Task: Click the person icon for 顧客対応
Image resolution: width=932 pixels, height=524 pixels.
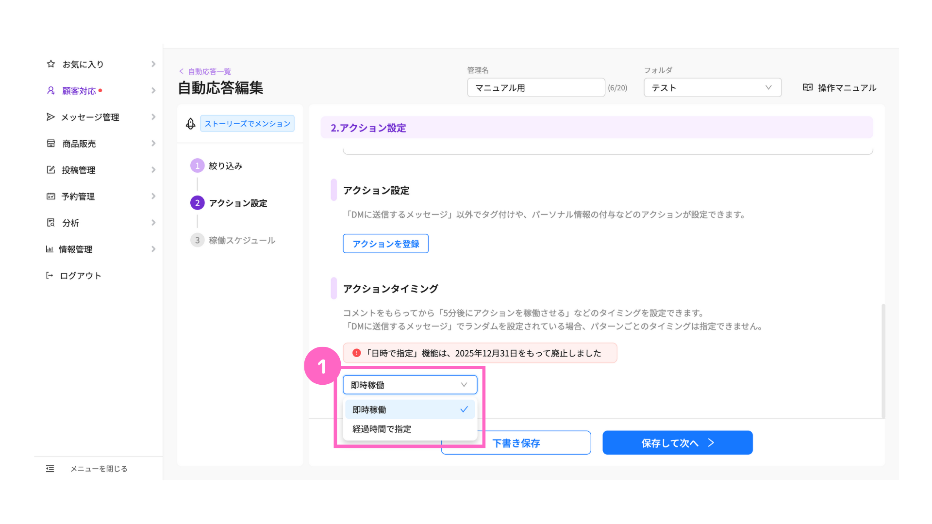Action: (51, 91)
